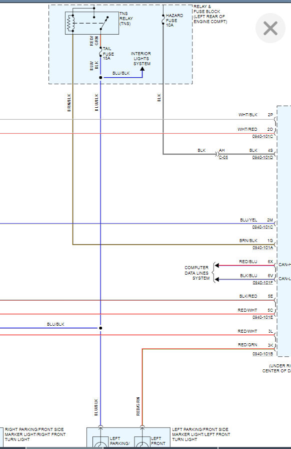
Task: Click the WHT/RED wire label
Action: pos(247,129)
